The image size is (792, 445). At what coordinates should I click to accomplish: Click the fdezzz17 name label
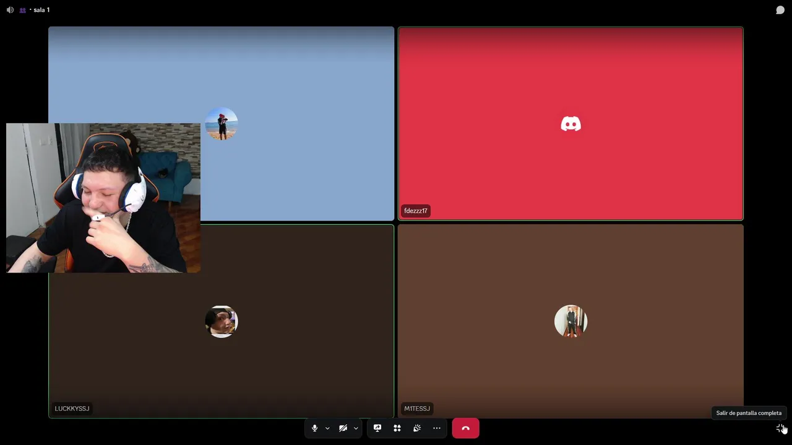[416, 211]
